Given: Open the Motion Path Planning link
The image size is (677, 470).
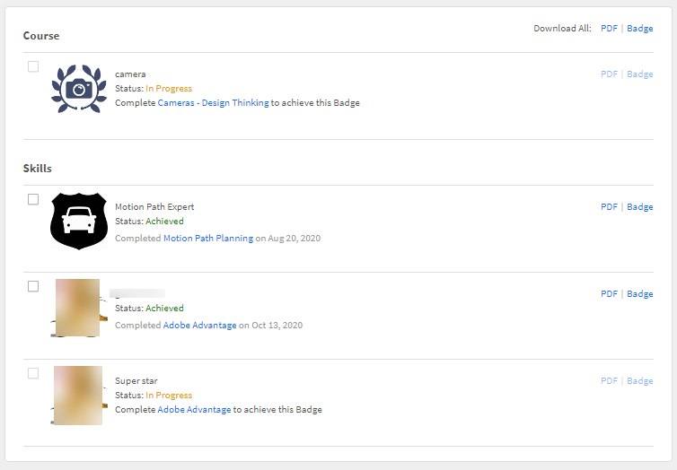Looking at the screenshot, I should [208, 239].
